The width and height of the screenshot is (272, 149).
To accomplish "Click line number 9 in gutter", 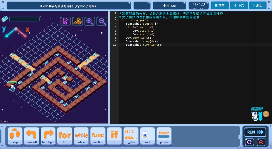I will [x=115, y=41].
